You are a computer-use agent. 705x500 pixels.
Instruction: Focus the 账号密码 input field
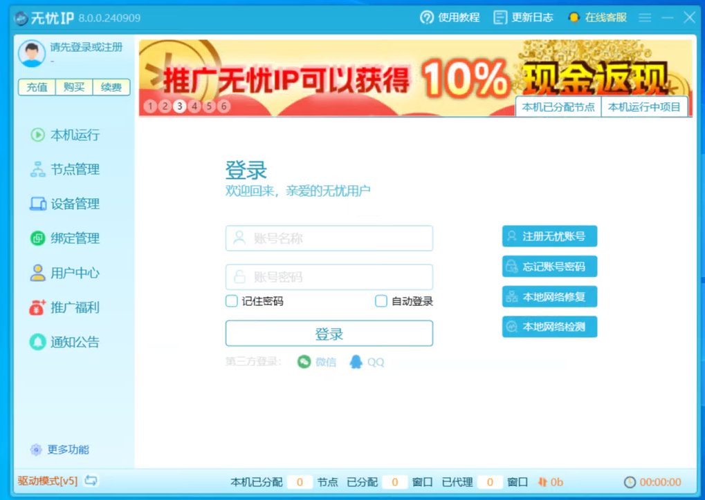(329, 277)
